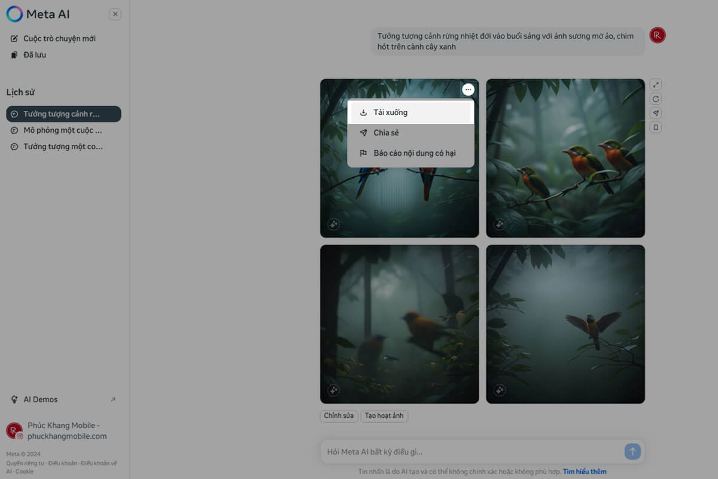Start a new chat via Cuộc trò chuyện mới

coord(59,39)
